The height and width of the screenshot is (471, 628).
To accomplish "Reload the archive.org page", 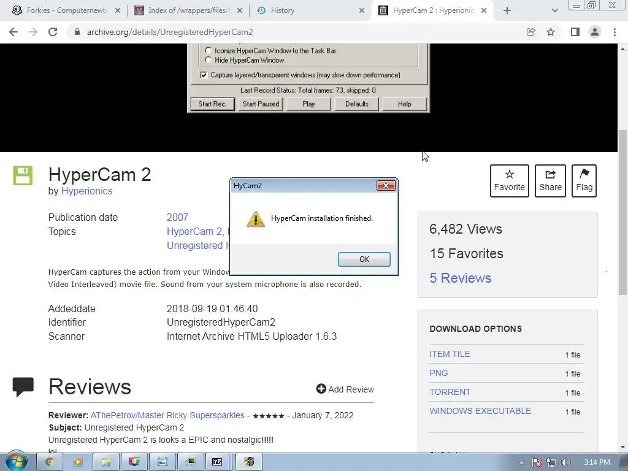I will click(53, 32).
